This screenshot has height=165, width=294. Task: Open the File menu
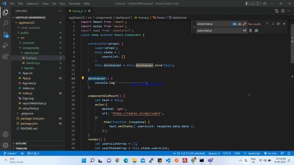pyautogui.click(x=12, y=4)
